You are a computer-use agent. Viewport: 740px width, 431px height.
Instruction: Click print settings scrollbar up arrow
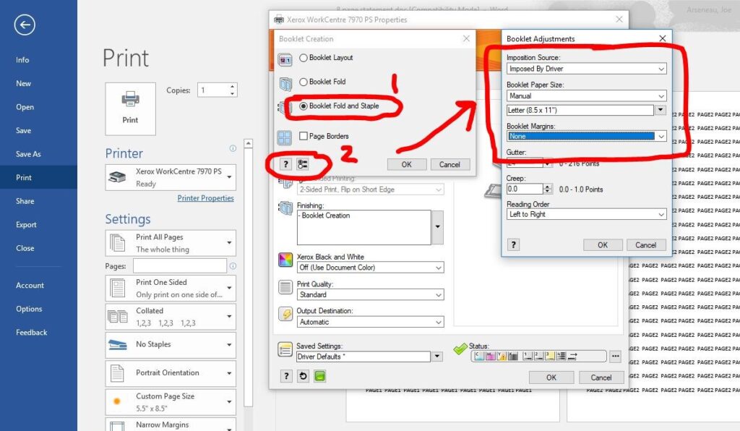point(249,143)
